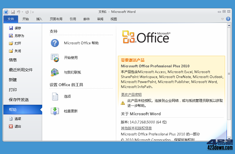Click the Word application icon in title bar
235x154 pixels.
point(6,12)
